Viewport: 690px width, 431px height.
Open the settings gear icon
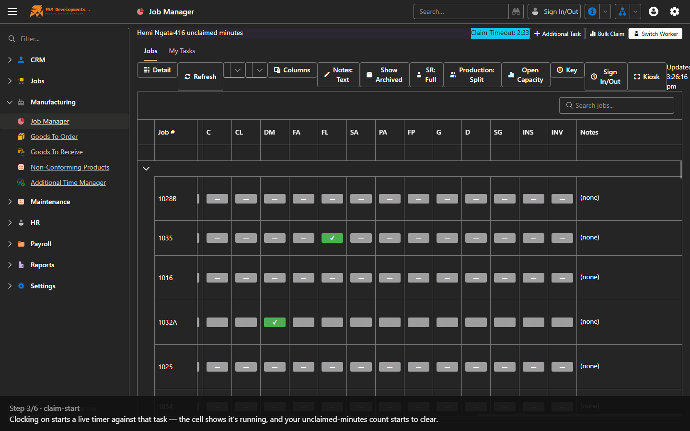(x=675, y=11)
